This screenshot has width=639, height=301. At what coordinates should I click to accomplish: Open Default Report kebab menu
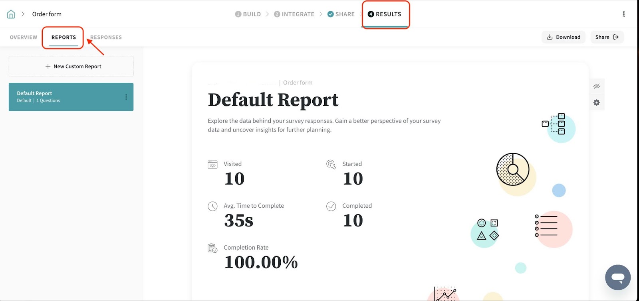point(126,97)
